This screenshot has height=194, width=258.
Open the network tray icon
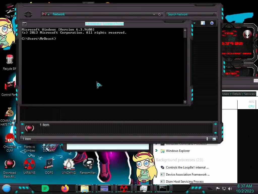(x=224, y=188)
